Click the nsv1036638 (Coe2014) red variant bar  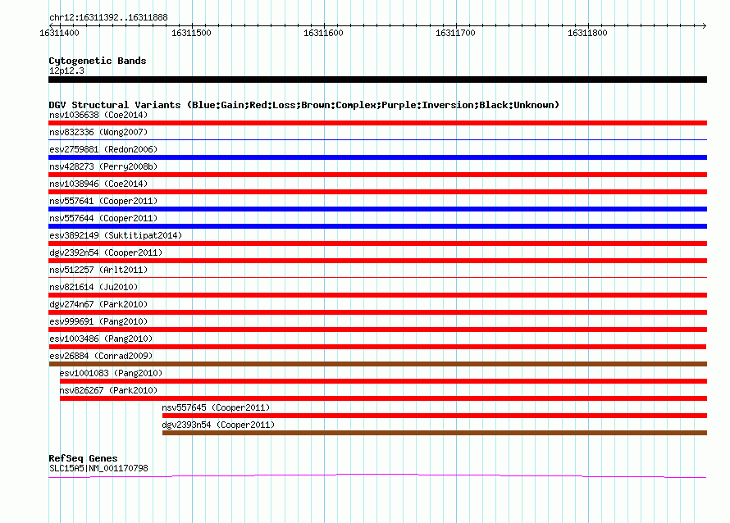(377, 123)
